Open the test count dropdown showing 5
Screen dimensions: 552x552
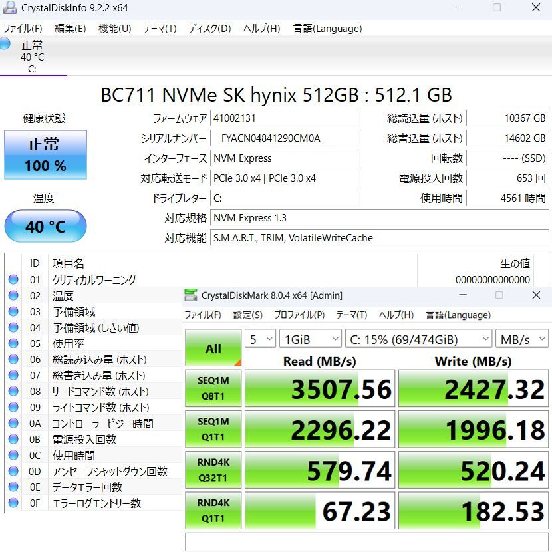[x=259, y=339]
